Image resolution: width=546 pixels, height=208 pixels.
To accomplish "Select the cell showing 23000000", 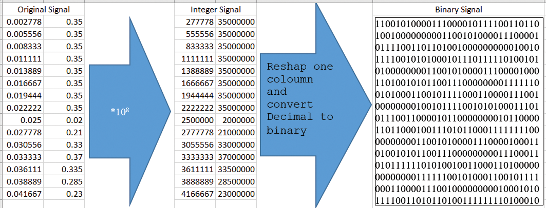I will coord(236,194).
